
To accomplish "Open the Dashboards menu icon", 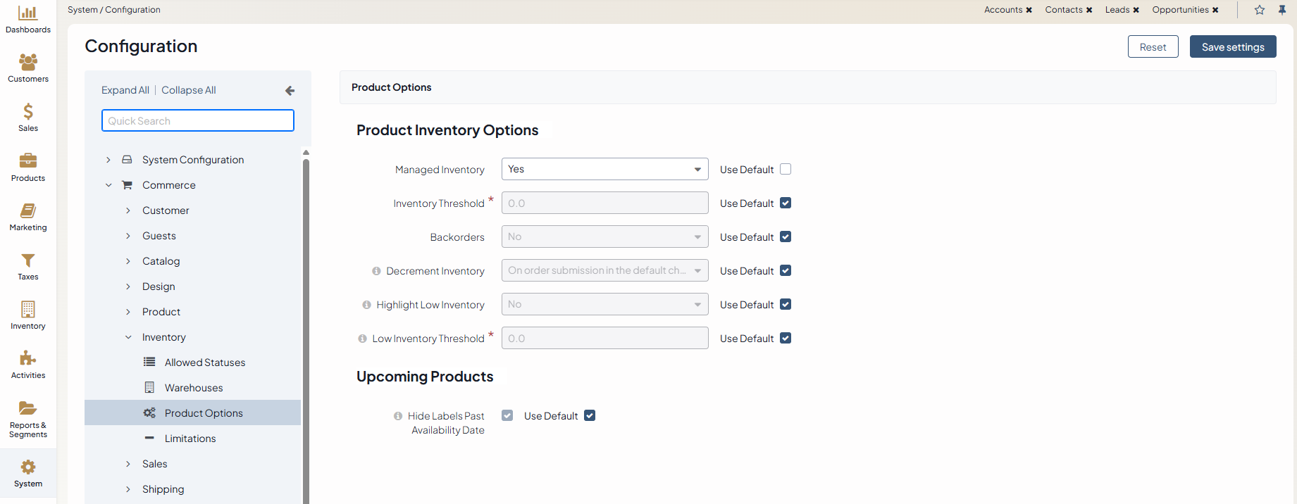I will [x=28, y=13].
